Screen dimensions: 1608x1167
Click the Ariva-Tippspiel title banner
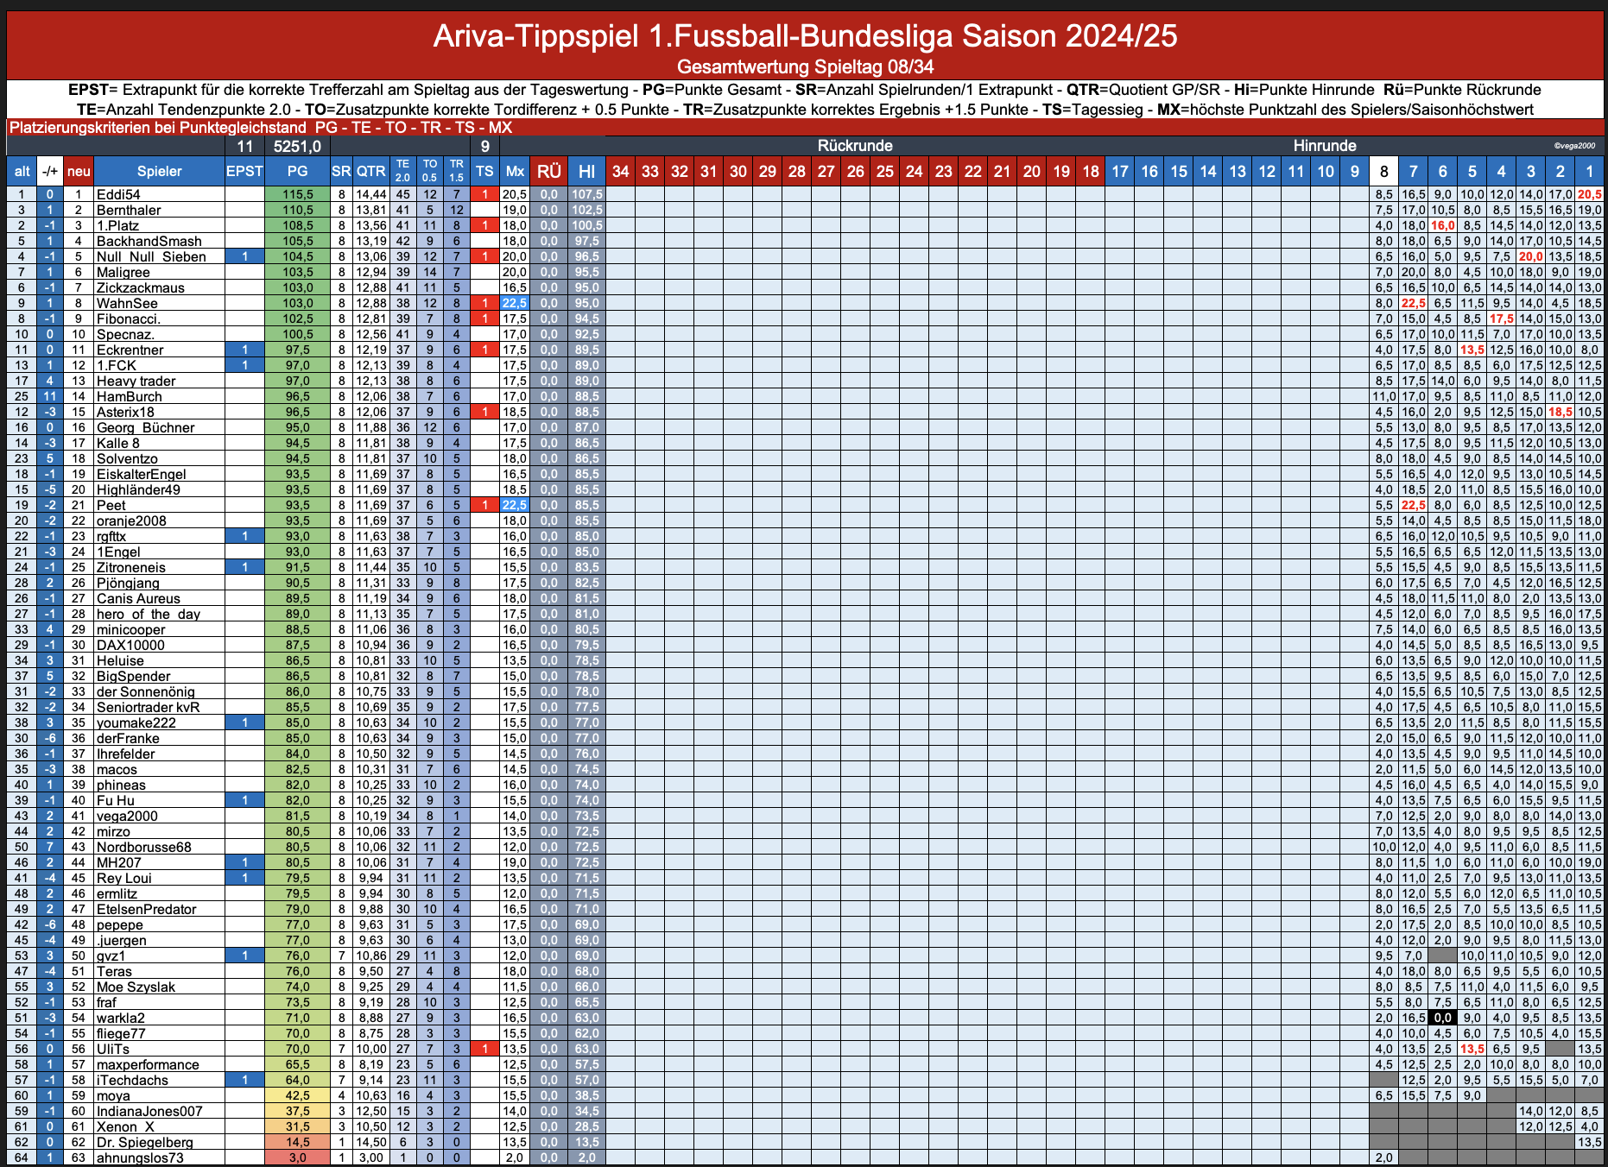tap(805, 35)
